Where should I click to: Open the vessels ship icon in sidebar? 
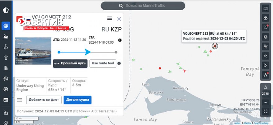[6, 37]
